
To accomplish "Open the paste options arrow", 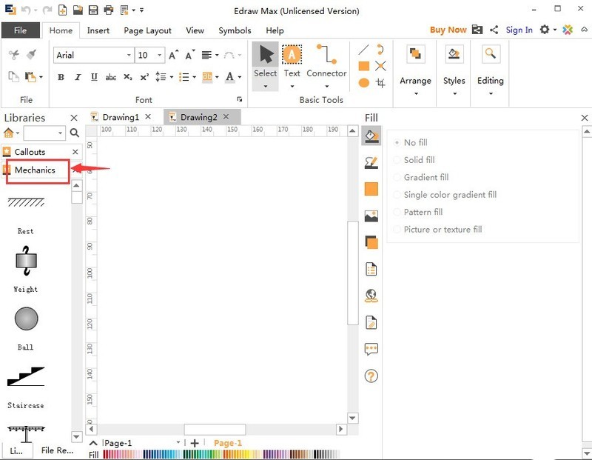I will (41, 77).
